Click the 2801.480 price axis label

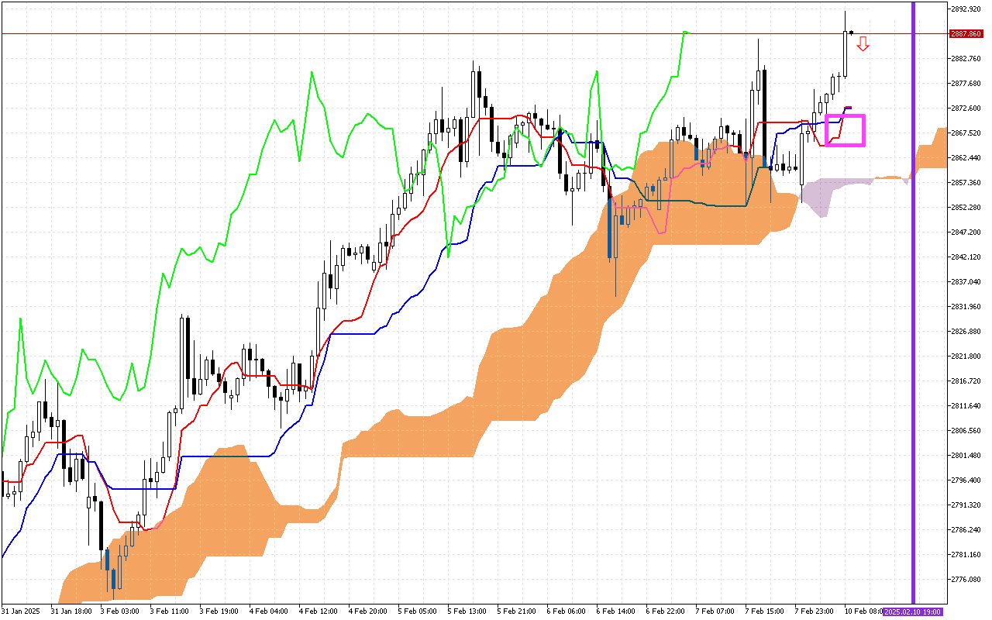coord(965,455)
